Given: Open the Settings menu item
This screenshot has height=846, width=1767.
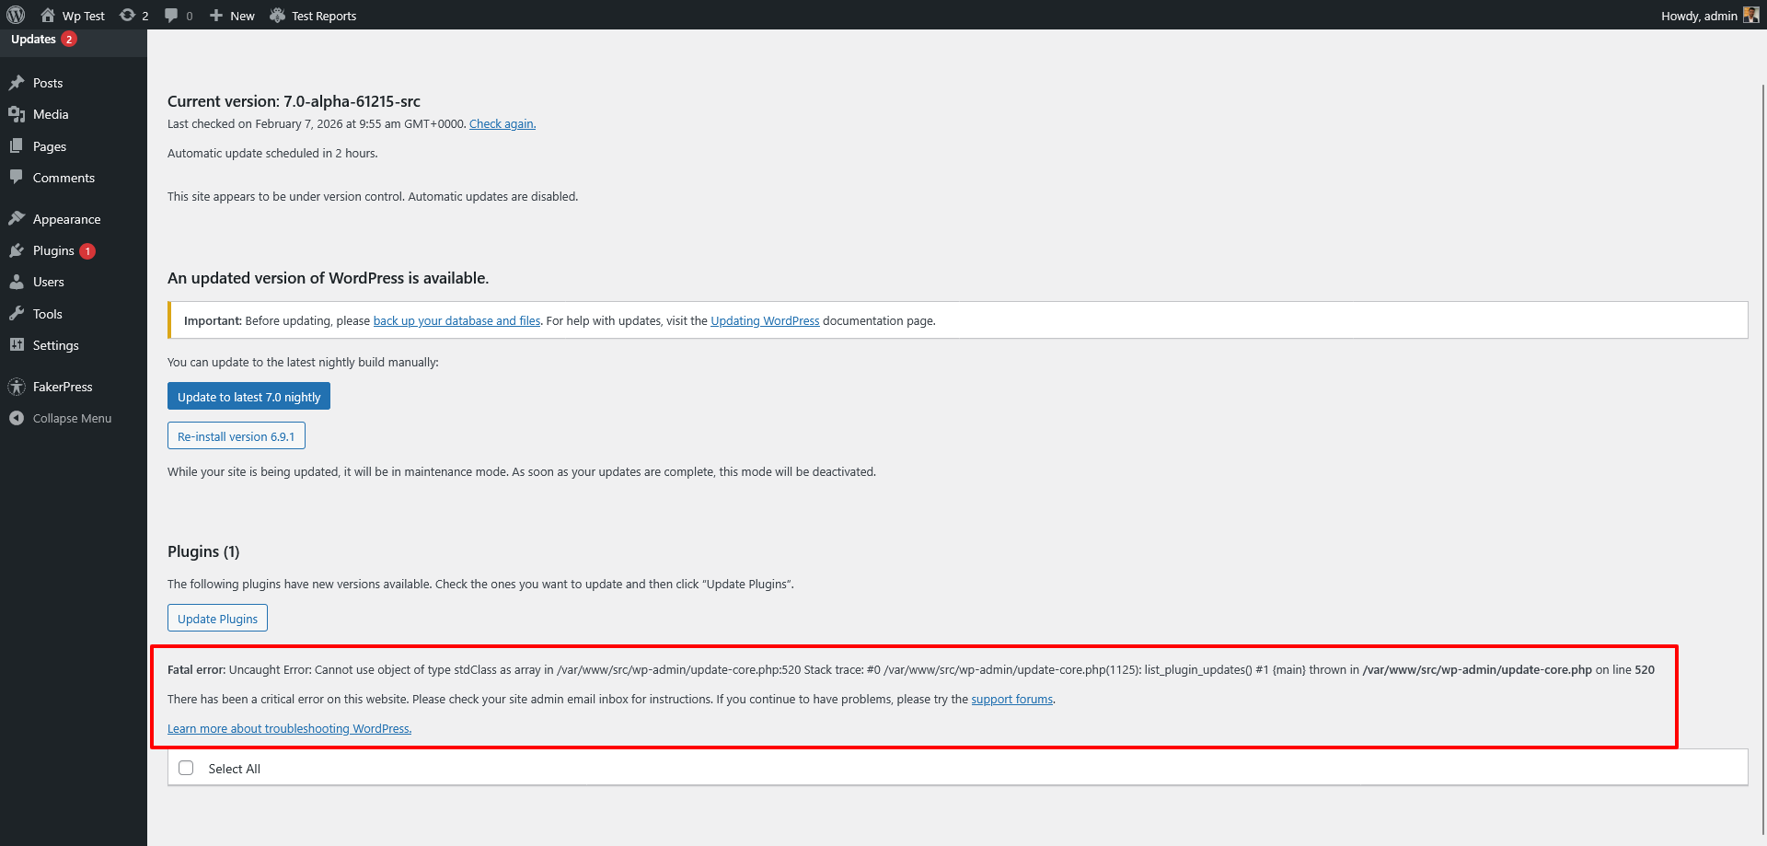Looking at the screenshot, I should (x=55, y=345).
